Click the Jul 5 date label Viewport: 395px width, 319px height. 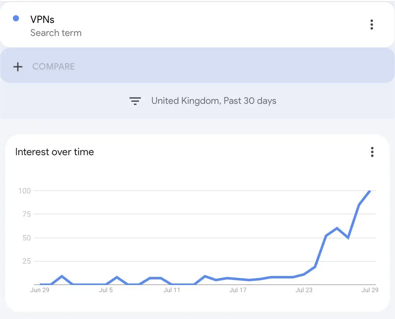(x=106, y=290)
